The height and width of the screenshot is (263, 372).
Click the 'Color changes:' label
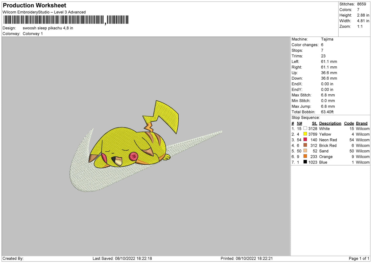[305, 45]
